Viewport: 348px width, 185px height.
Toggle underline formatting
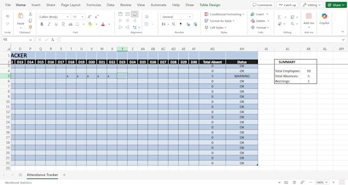coord(56,24)
